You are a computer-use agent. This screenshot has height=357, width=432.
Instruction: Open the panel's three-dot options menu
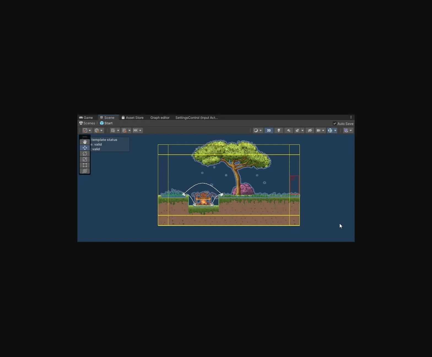click(351, 117)
